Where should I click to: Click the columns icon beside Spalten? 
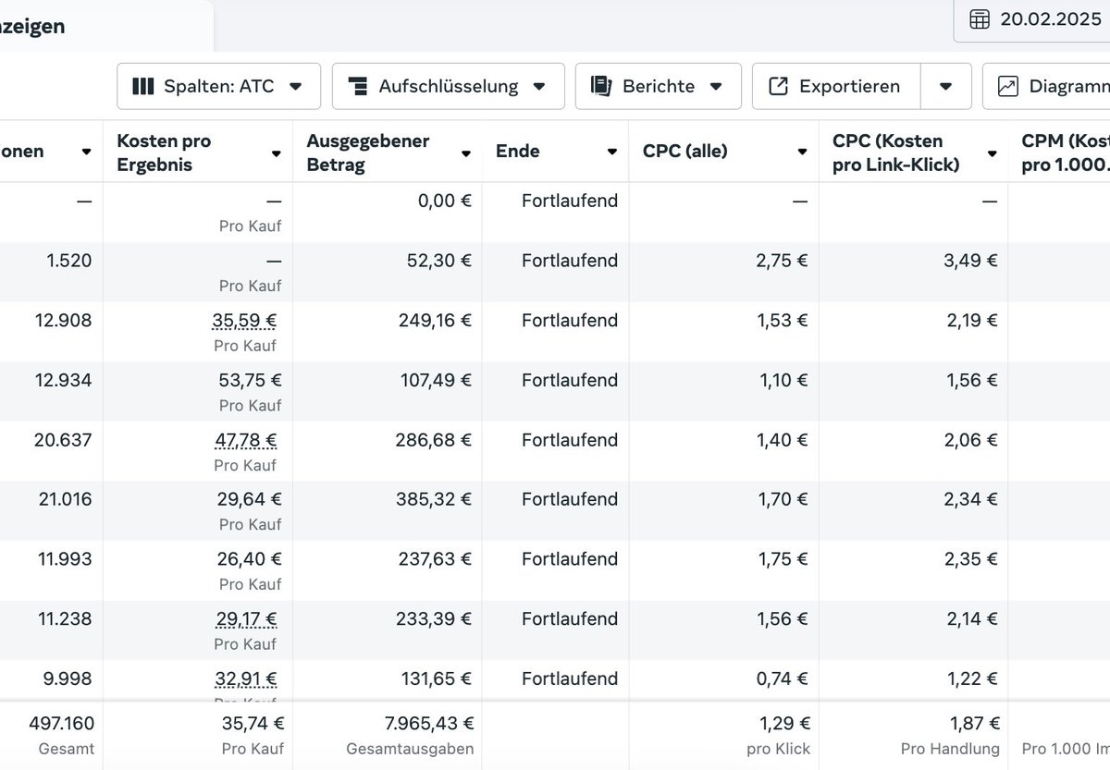(143, 86)
